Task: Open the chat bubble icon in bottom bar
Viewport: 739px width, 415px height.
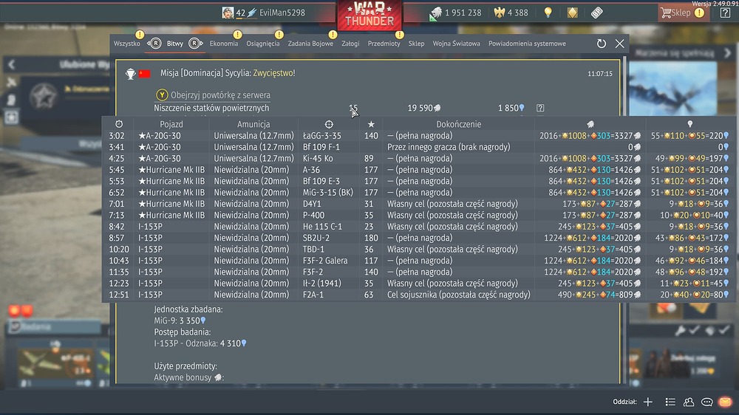Action: point(707,402)
